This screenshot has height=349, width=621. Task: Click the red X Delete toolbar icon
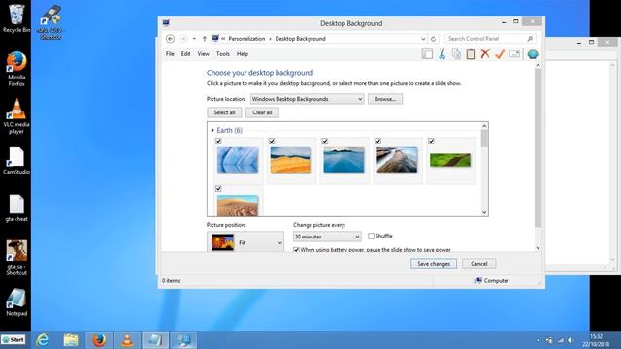(485, 54)
